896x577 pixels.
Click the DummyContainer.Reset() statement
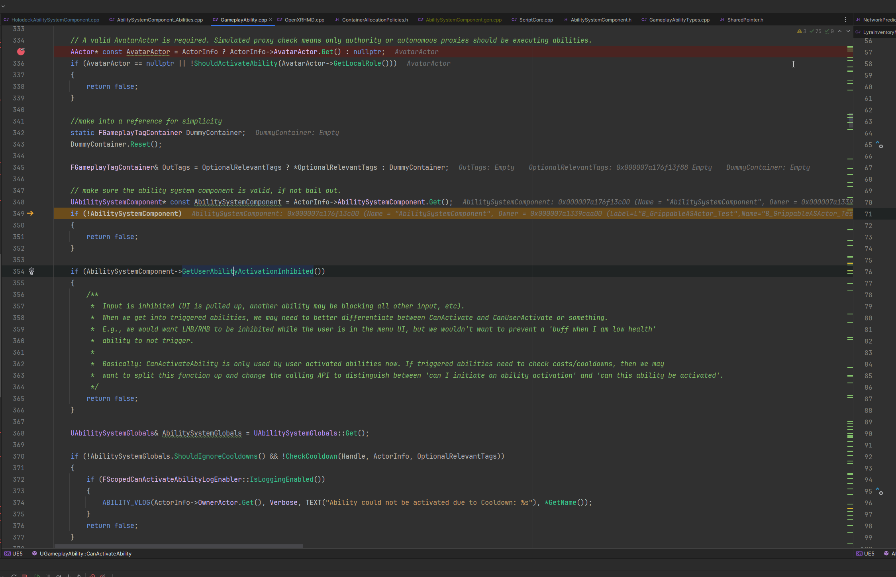pos(116,144)
